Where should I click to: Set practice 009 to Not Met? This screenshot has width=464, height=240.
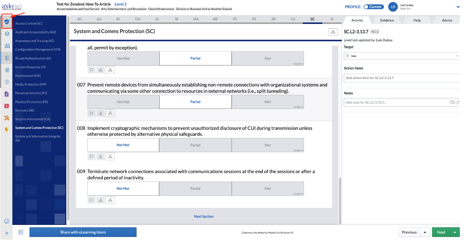(123, 189)
